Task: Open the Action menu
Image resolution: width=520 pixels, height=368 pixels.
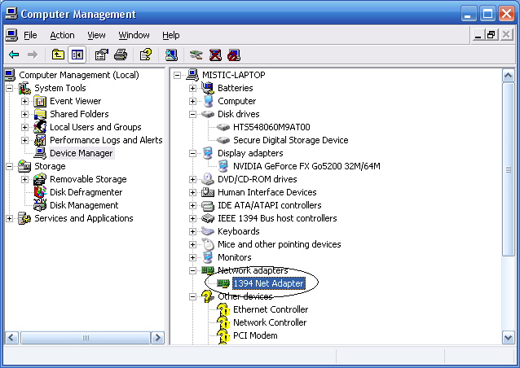Action: (x=62, y=35)
